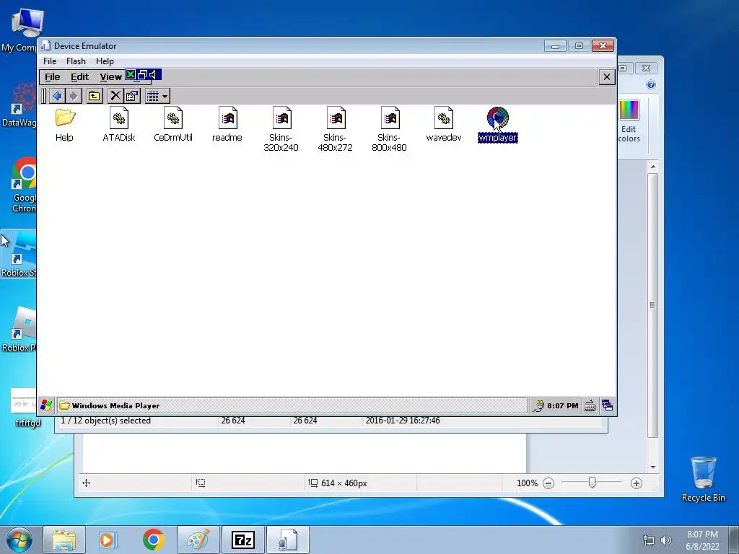Viewport: 739px width, 554px height.
Task: Open Paint help question mark icon
Action: click(651, 85)
